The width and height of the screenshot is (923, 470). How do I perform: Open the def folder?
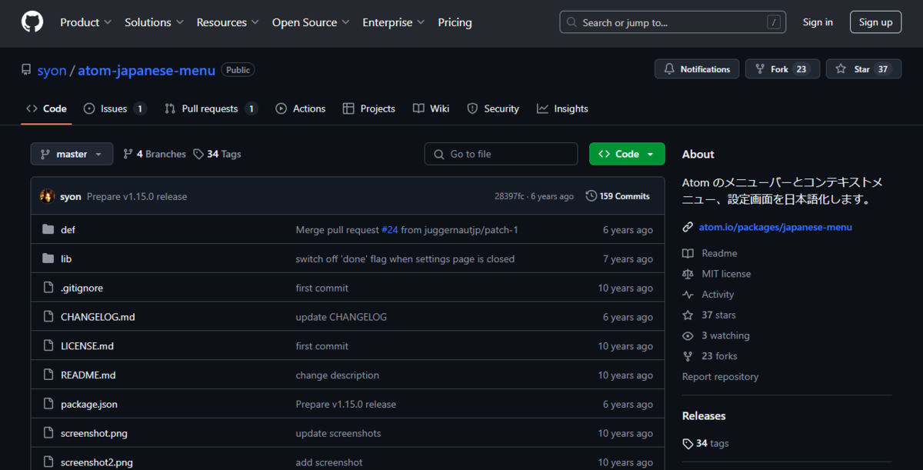[68, 229]
